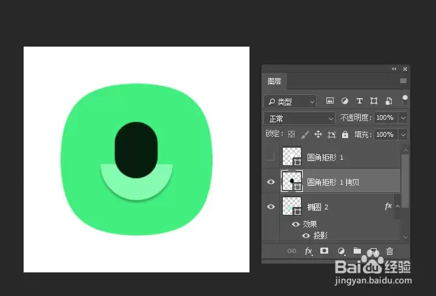Hide the 圆角矩形 1 拷贝 layer
The width and height of the screenshot is (436, 296).
coord(271,182)
